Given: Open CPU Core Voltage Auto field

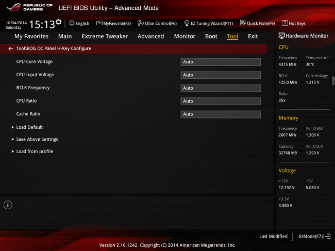Looking at the screenshot, I should [x=221, y=62].
